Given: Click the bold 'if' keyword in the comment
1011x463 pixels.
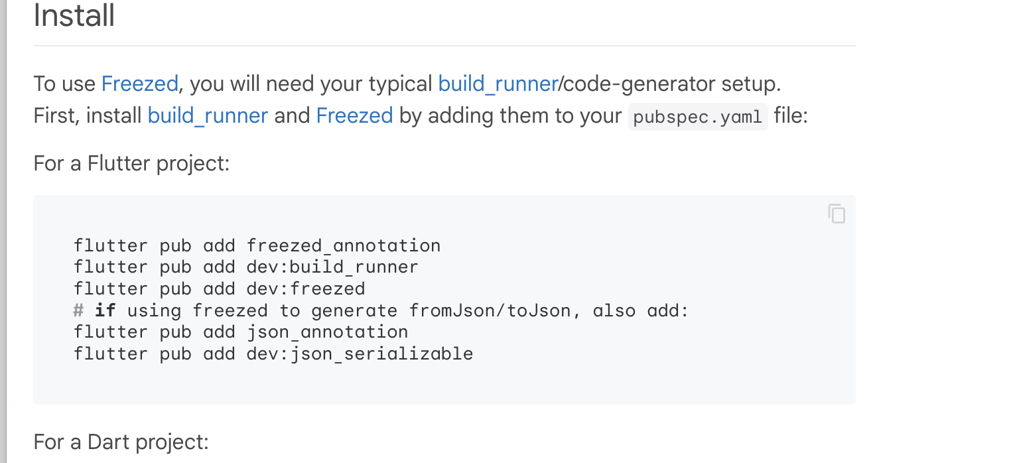Looking at the screenshot, I should 105,310.
